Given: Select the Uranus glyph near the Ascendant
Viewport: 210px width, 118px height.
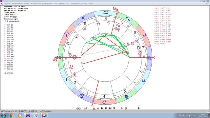Looking at the screenshot, I should tap(70, 55).
